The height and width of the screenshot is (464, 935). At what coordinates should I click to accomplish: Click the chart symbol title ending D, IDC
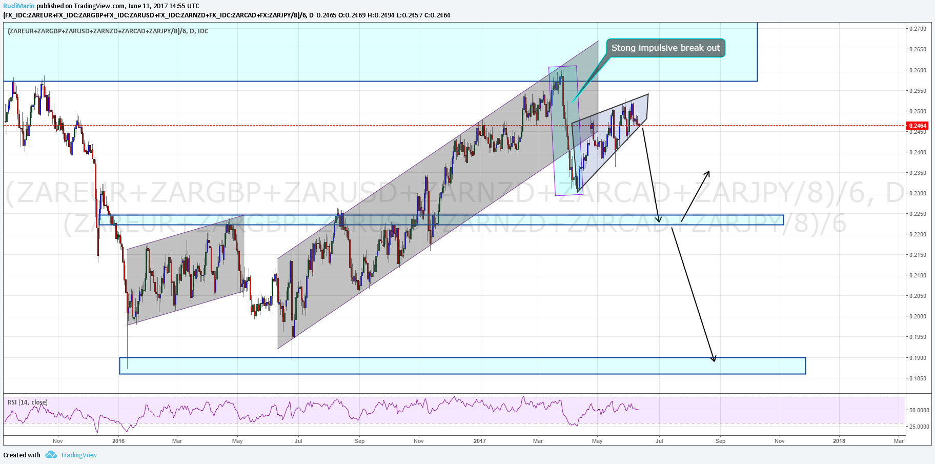(108, 31)
